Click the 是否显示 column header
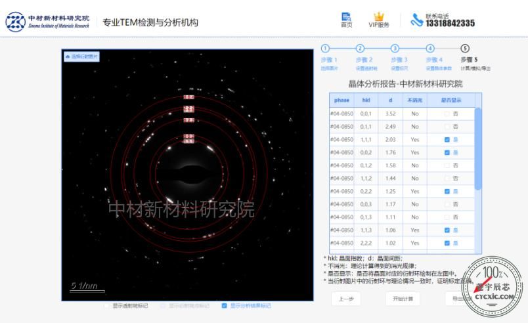The width and height of the screenshot is (528, 323). tap(451, 100)
